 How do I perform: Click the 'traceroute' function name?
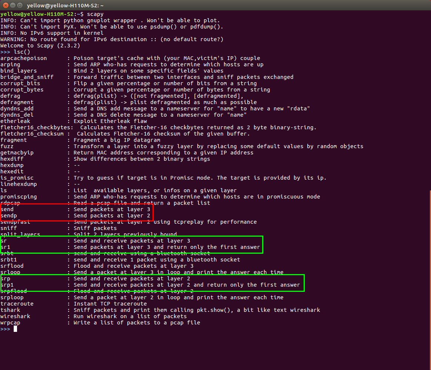point(17,304)
